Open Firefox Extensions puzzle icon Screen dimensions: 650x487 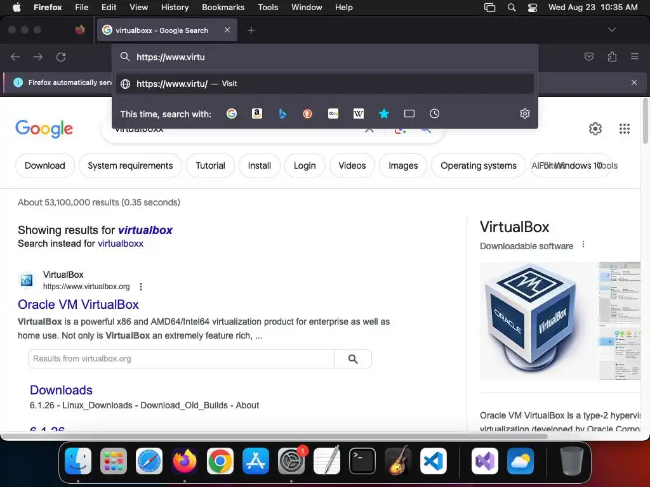tap(613, 56)
